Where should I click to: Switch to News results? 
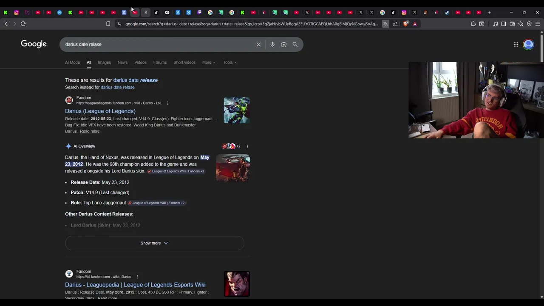[x=122, y=62]
